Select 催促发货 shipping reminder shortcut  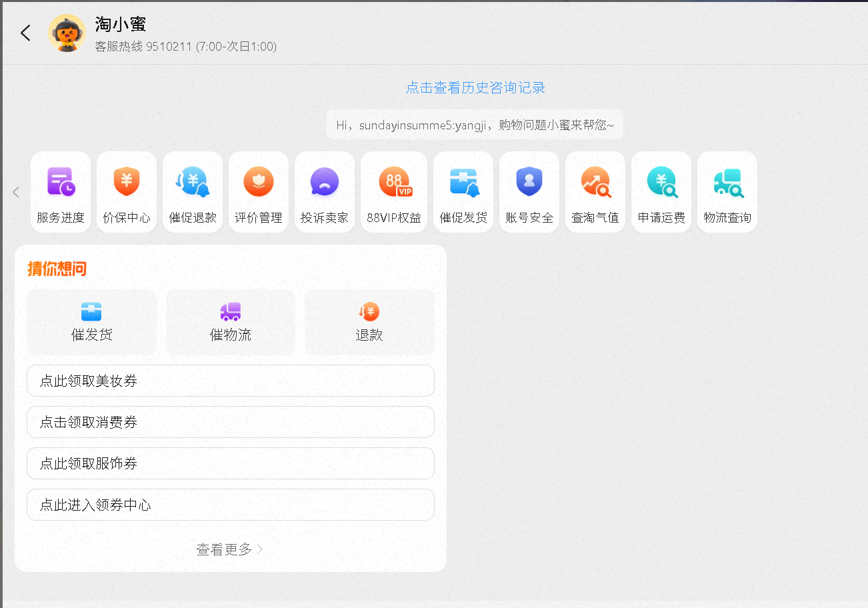pos(463,192)
